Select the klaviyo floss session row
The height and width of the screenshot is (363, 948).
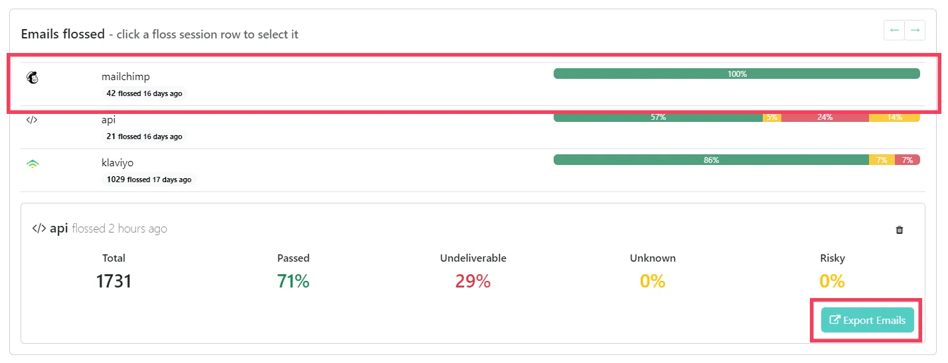tap(473, 170)
